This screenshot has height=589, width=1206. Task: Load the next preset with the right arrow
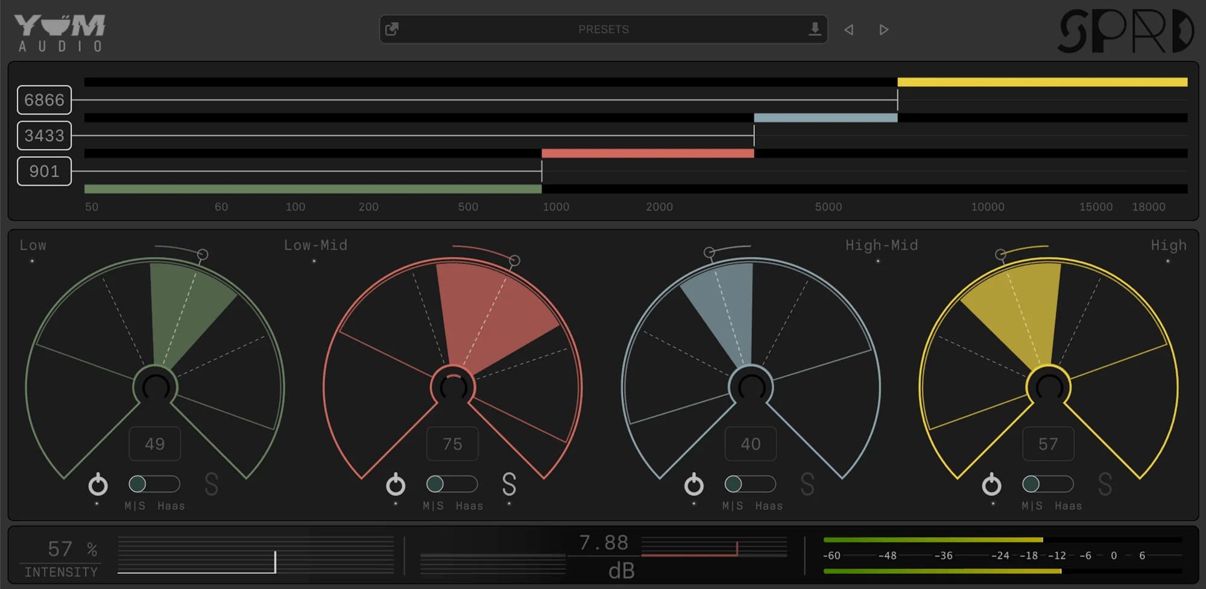[x=884, y=29]
